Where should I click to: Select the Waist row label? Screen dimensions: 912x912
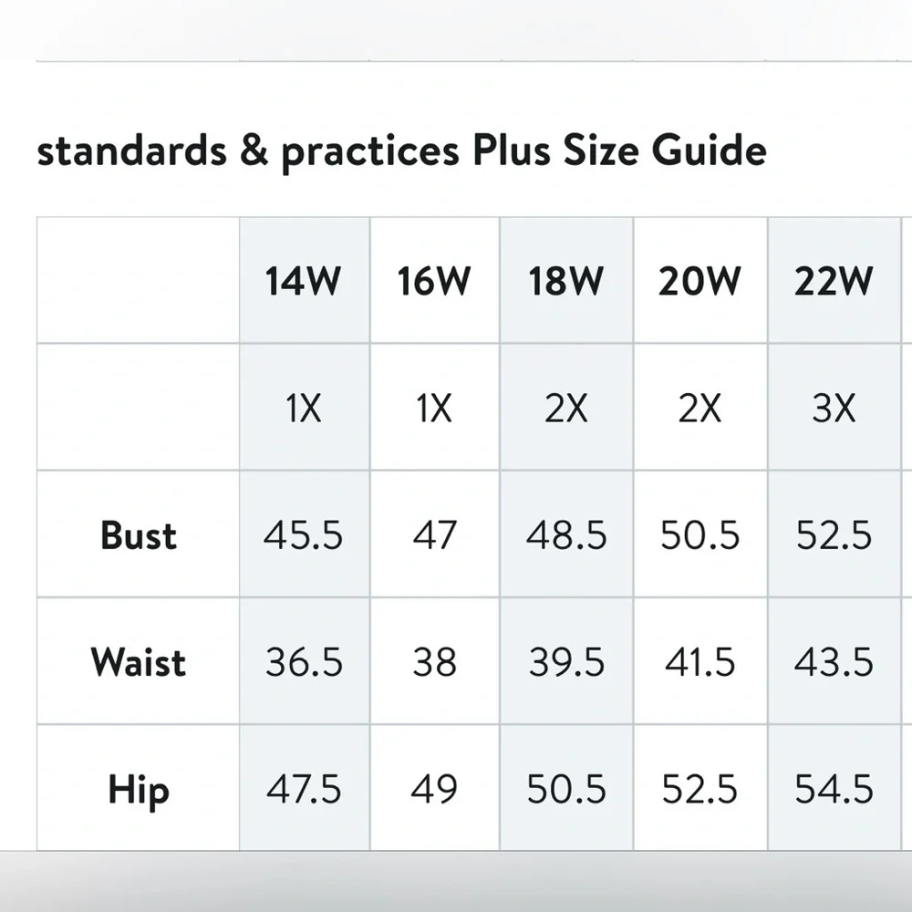coord(139,662)
